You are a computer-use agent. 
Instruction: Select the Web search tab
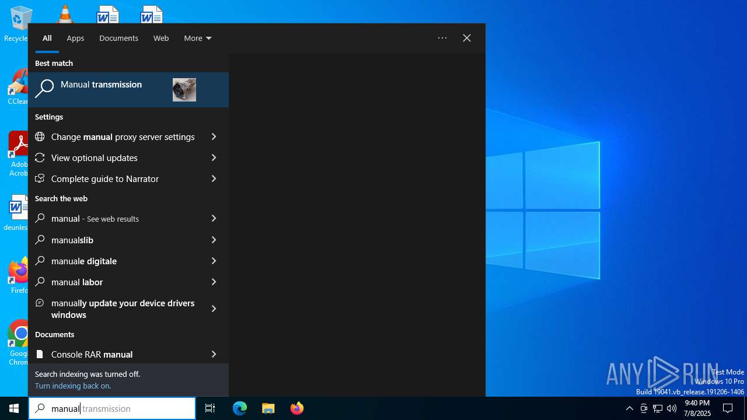(x=161, y=38)
